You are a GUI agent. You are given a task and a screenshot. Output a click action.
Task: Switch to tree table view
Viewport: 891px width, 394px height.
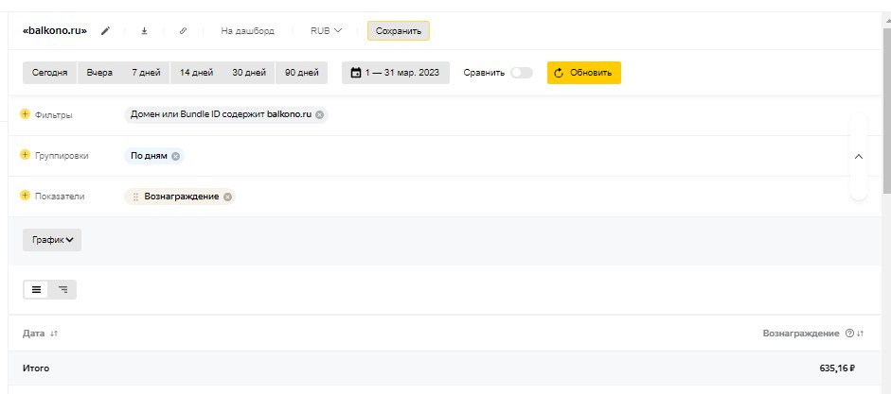62,290
